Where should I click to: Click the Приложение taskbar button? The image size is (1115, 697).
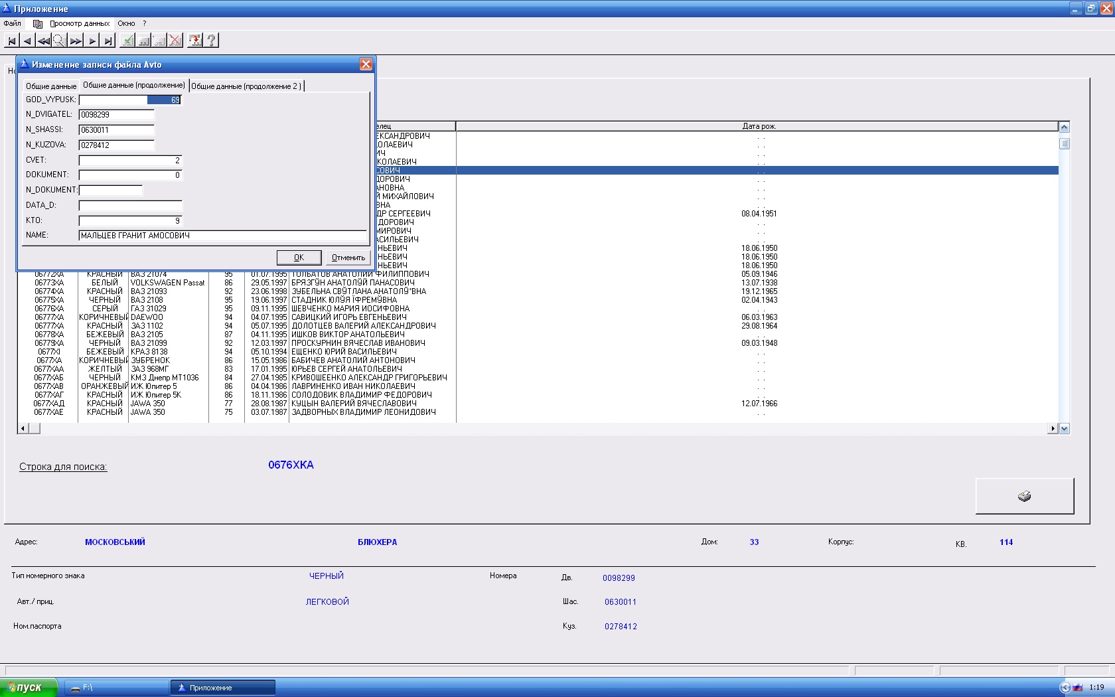pyautogui.click(x=223, y=688)
